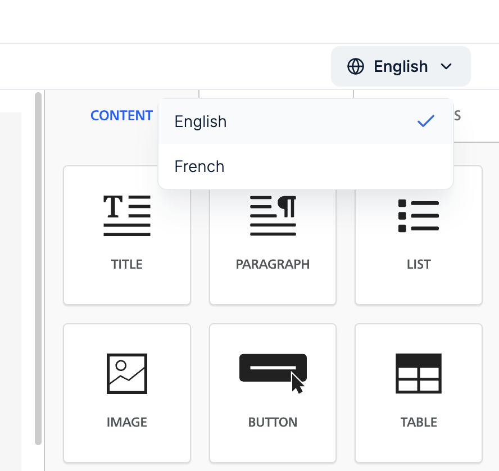Click the vertical scrollbar beside the editor

(38, 268)
